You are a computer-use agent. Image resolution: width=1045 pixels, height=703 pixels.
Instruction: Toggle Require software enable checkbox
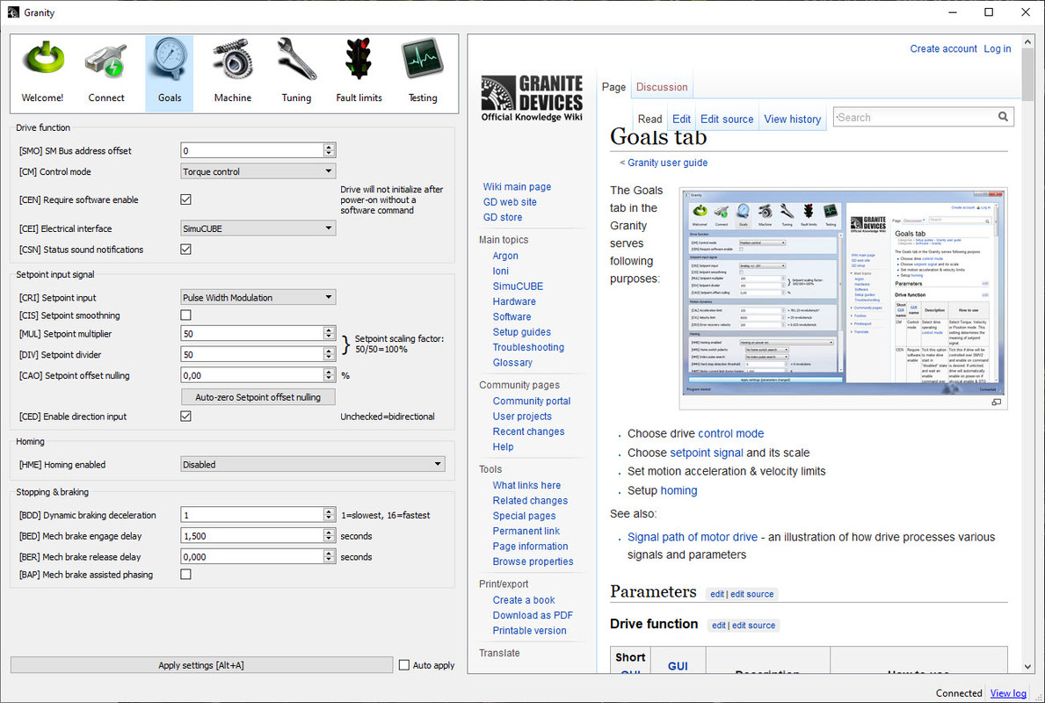(x=186, y=199)
